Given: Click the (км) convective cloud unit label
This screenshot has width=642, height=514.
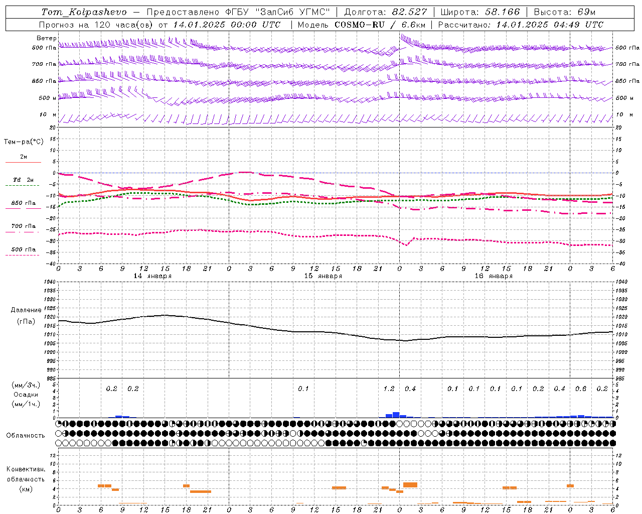Looking at the screenshot, I should click(x=26, y=489).
